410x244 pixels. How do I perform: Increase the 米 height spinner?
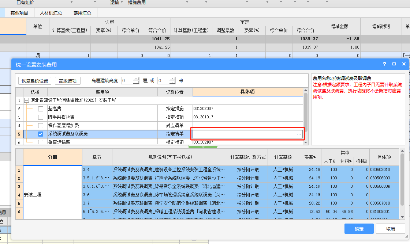tap(172, 79)
